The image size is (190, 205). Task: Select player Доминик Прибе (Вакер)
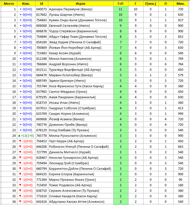pos(68,124)
